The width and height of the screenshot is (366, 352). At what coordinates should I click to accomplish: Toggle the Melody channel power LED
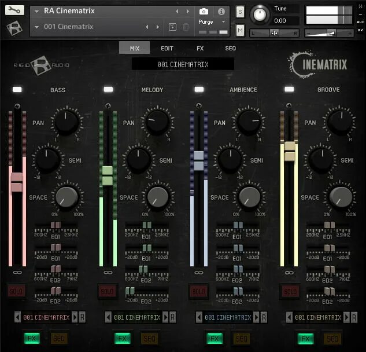(108, 89)
